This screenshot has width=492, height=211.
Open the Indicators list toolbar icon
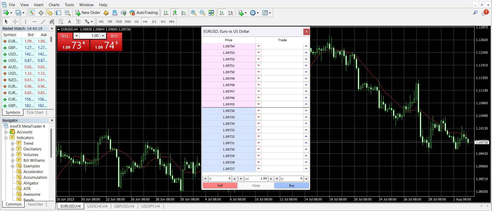click(241, 13)
